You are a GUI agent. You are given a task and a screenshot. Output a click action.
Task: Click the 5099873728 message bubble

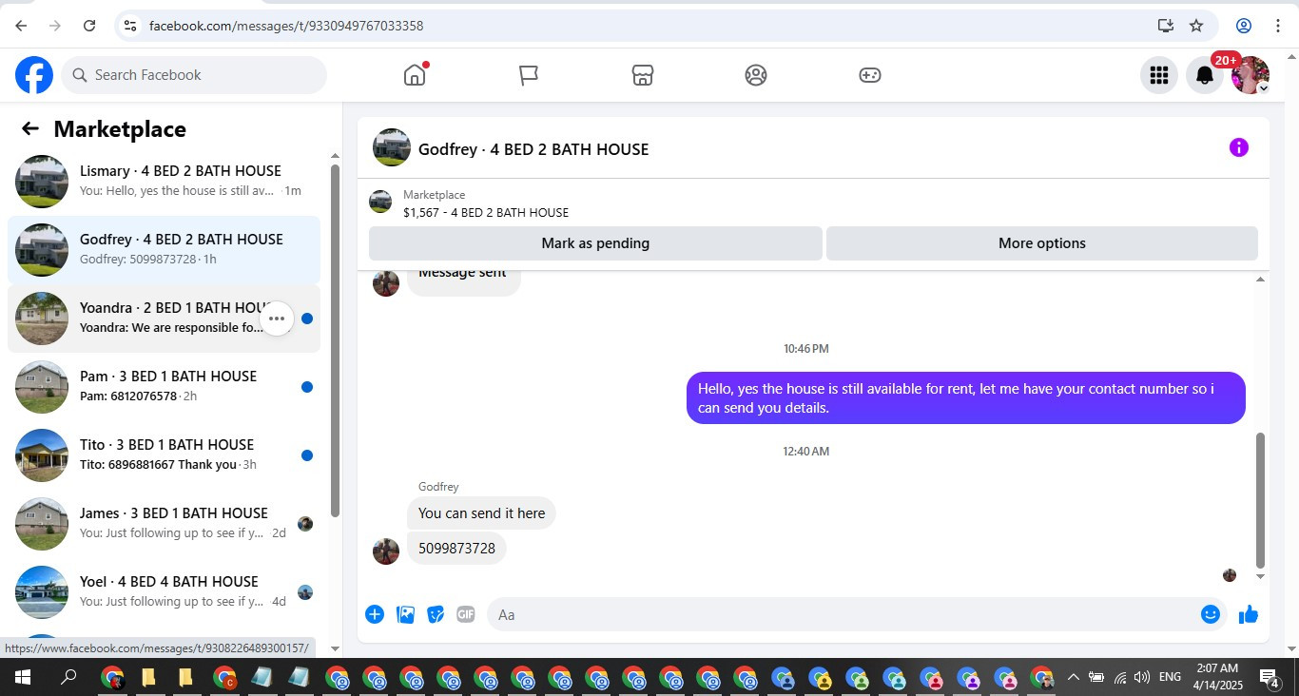click(x=456, y=549)
